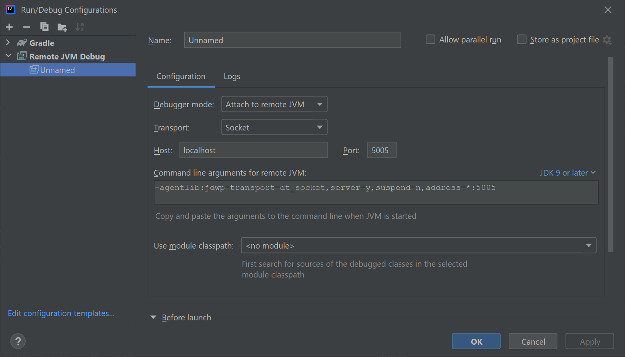Click the Gradle elephant icon
The width and height of the screenshot is (625, 357).
point(22,42)
